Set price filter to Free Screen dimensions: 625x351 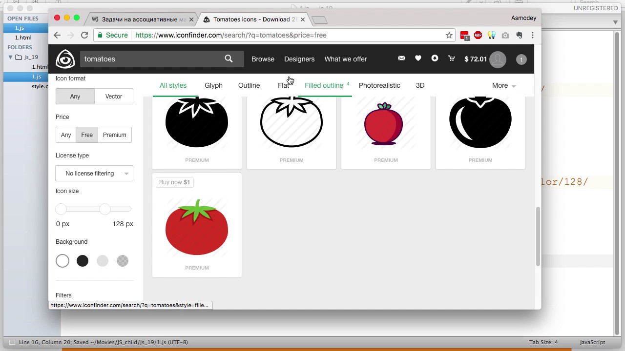[x=87, y=135]
